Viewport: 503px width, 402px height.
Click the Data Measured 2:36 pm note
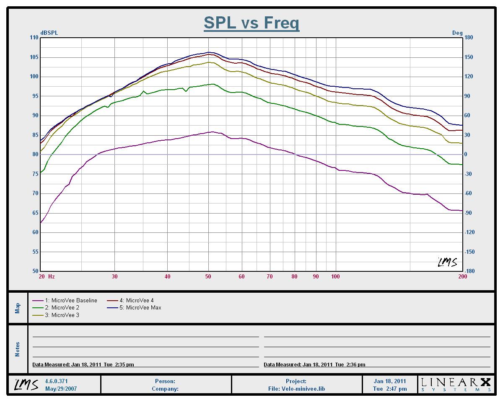[x=314, y=365]
